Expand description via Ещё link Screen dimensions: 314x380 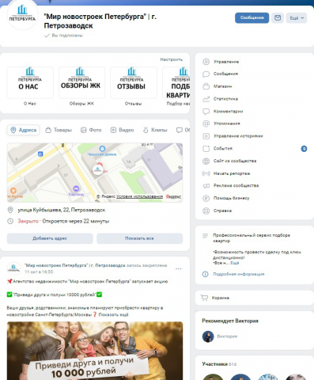coord(235,263)
